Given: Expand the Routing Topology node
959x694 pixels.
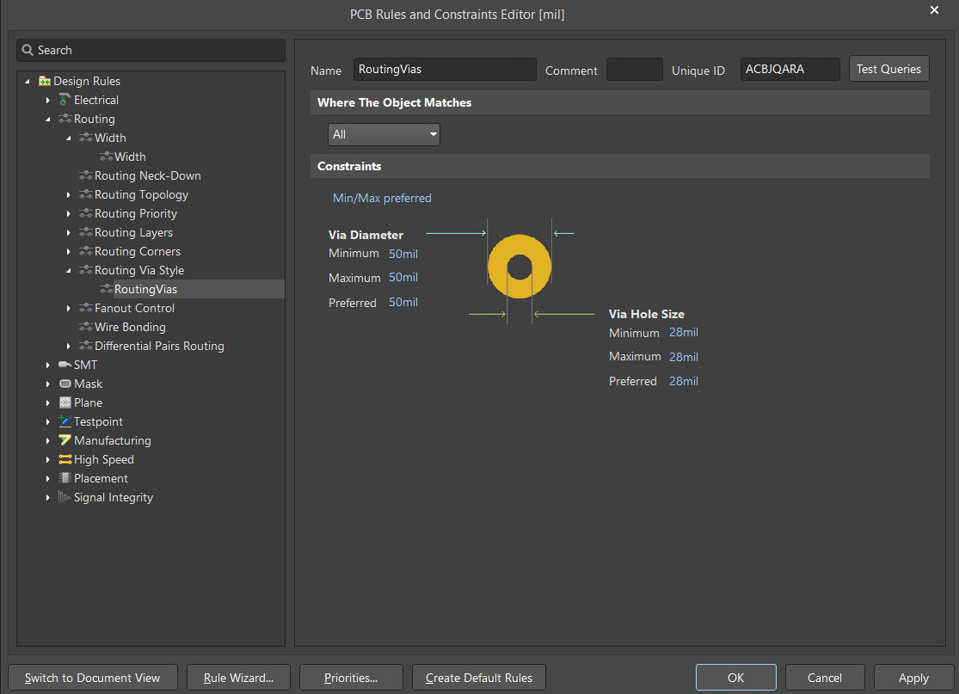Looking at the screenshot, I should (x=69, y=194).
